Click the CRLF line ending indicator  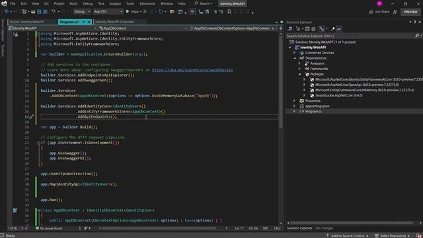click(x=277, y=228)
